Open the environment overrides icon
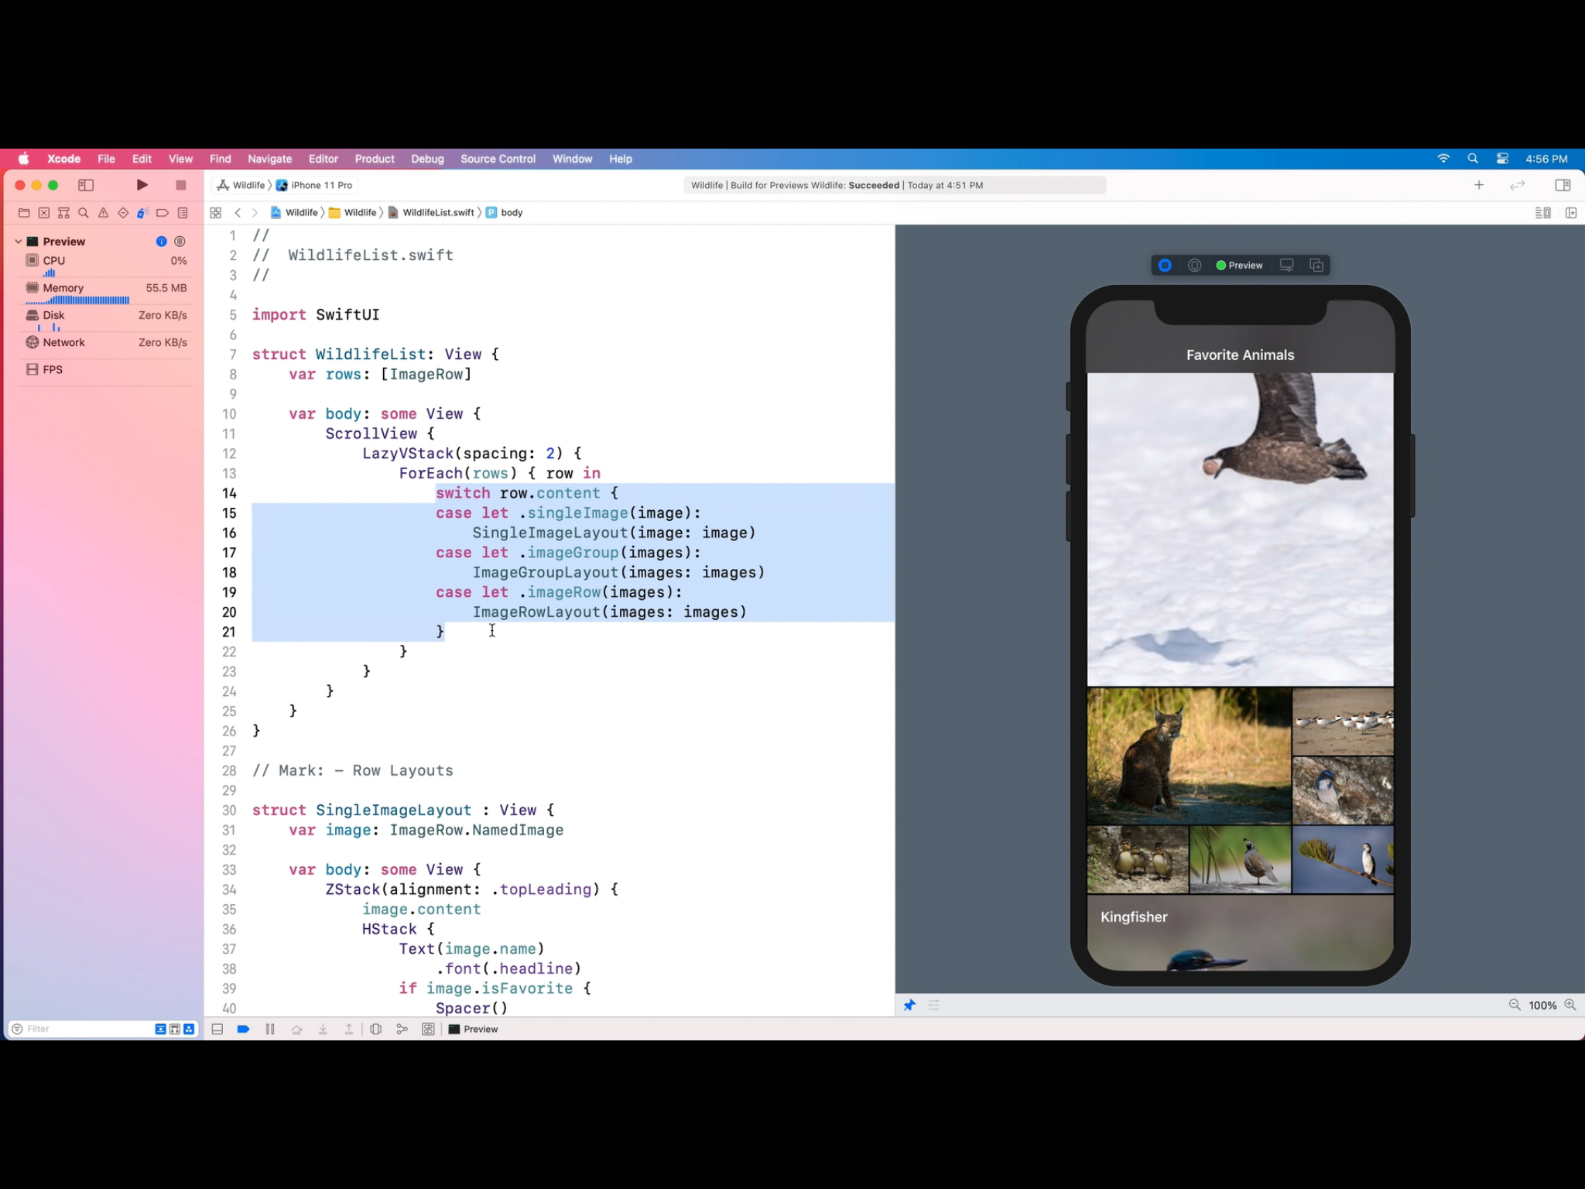This screenshot has height=1189, width=1585. coord(428,1029)
